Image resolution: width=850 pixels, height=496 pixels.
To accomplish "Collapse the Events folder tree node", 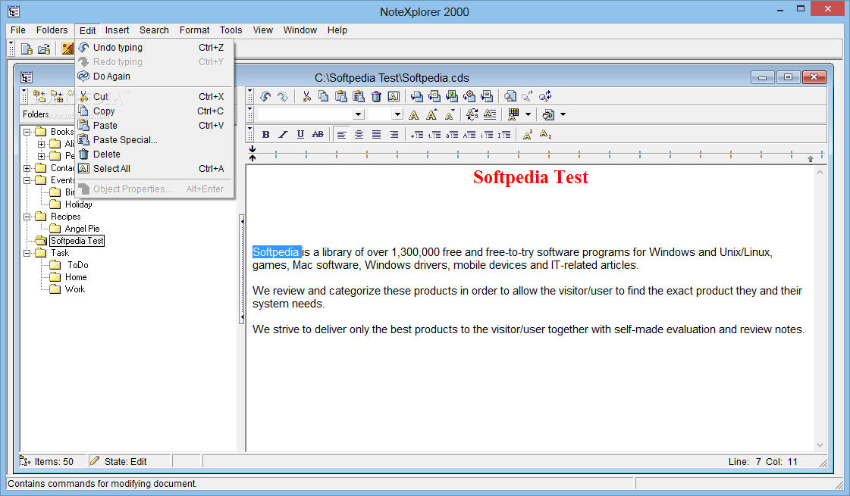I will (x=27, y=180).
